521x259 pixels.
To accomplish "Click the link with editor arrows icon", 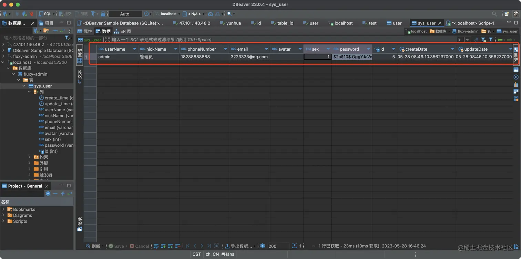I will [62, 31].
